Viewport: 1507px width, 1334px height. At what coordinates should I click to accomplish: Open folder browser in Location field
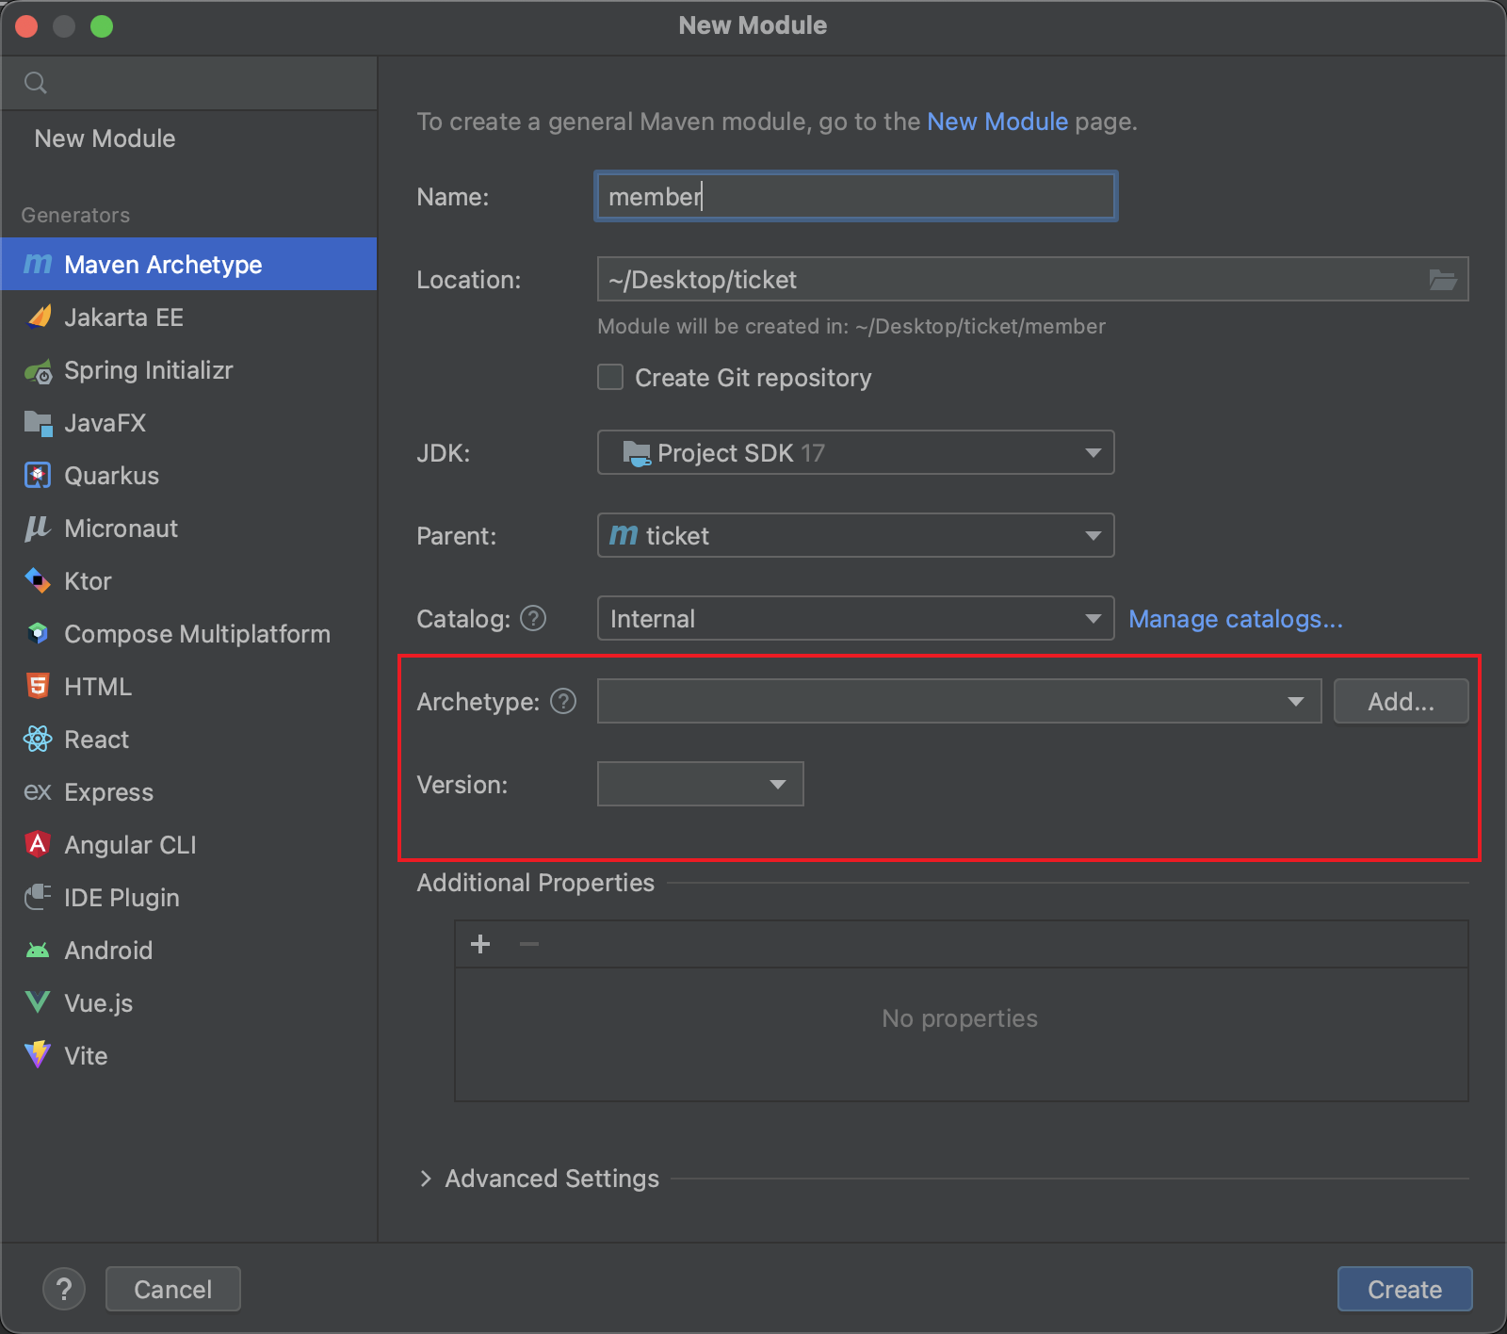pyautogui.click(x=1442, y=280)
